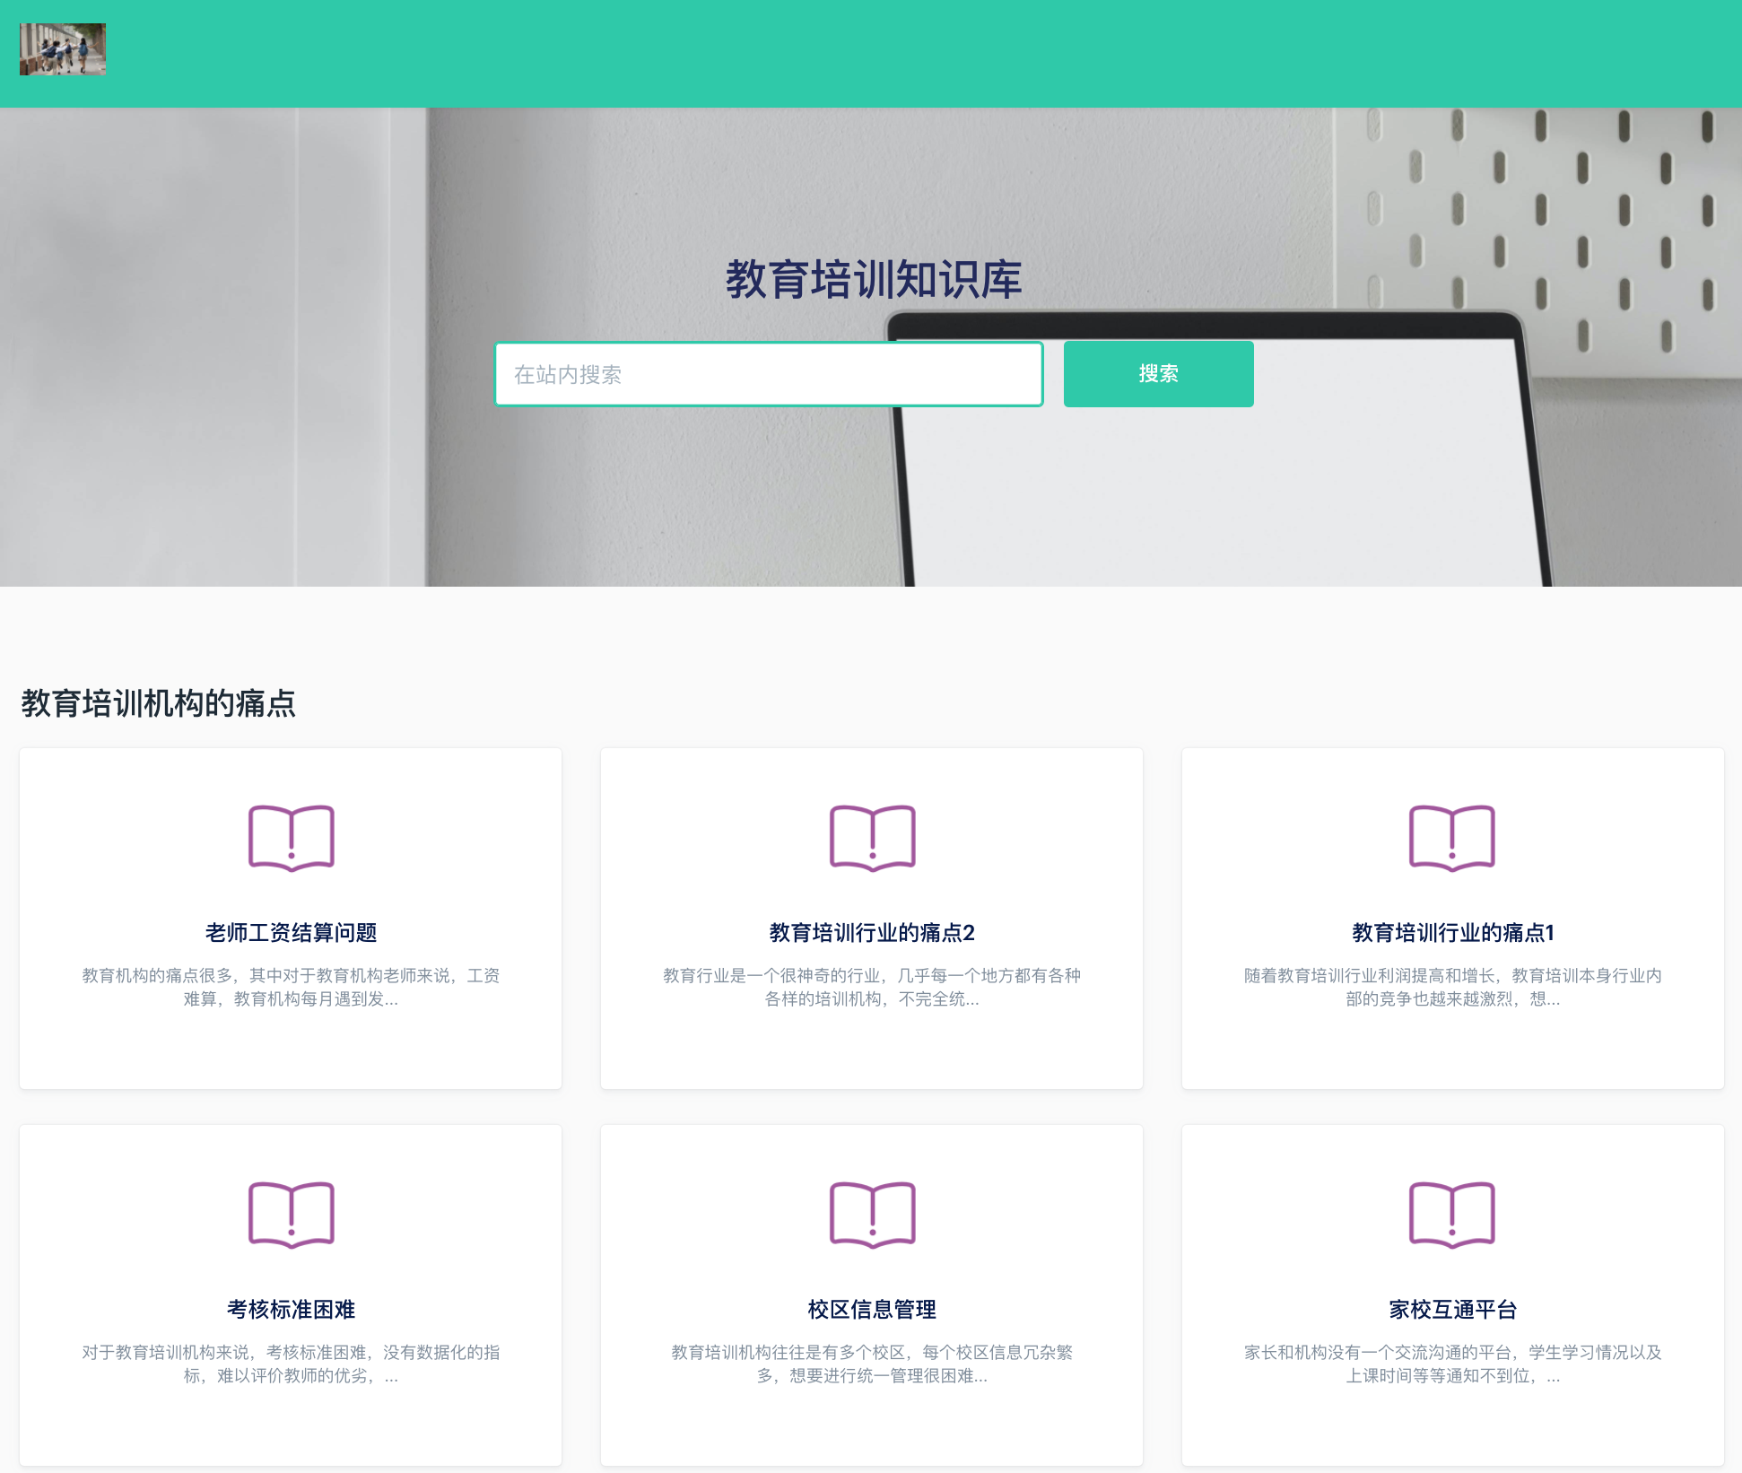
Task: Open the 校区信息管理 article title
Action: 872,1310
